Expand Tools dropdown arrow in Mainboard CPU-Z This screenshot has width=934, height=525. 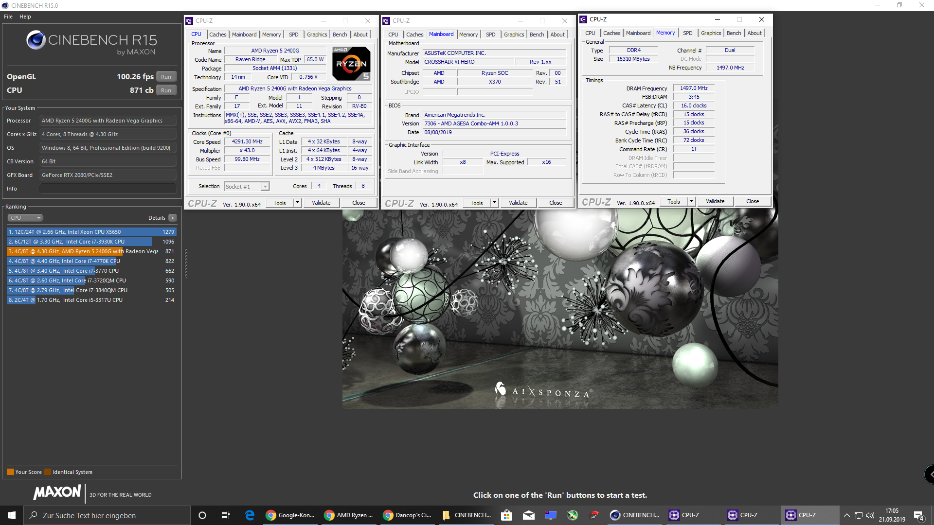pos(494,203)
